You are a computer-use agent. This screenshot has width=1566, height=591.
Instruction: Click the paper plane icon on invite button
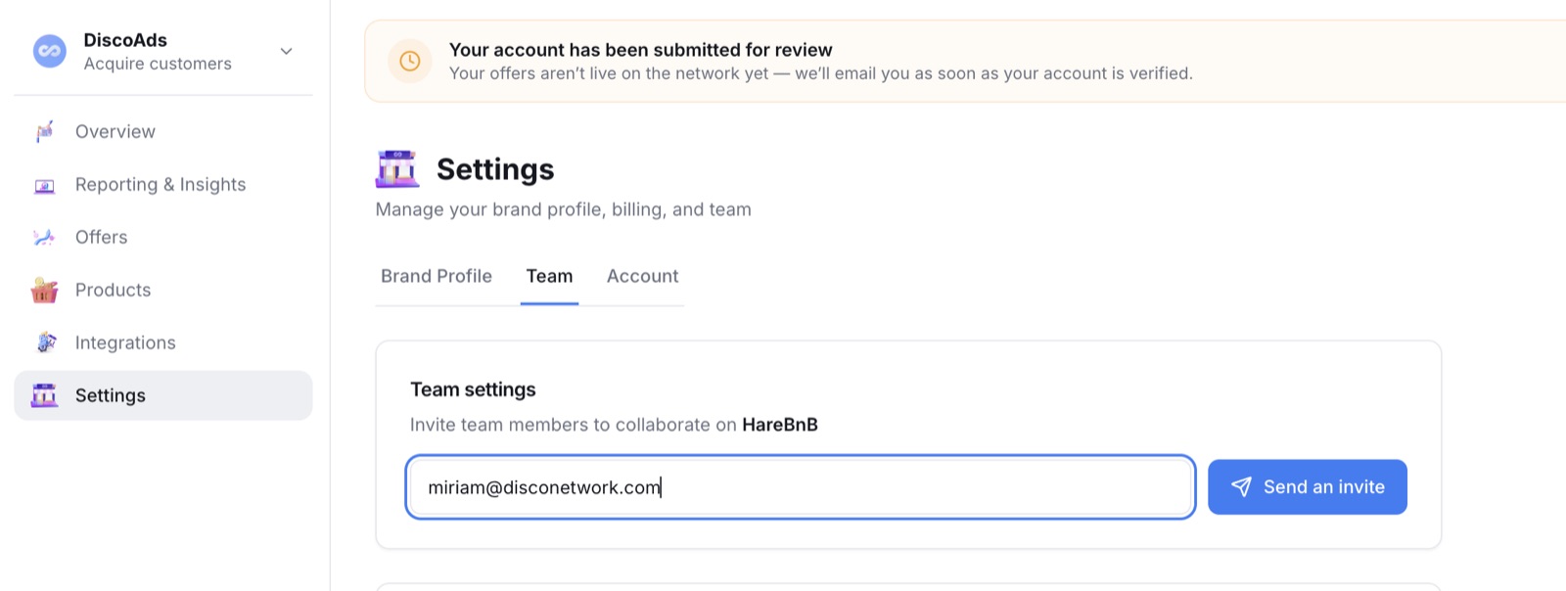click(1241, 487)
